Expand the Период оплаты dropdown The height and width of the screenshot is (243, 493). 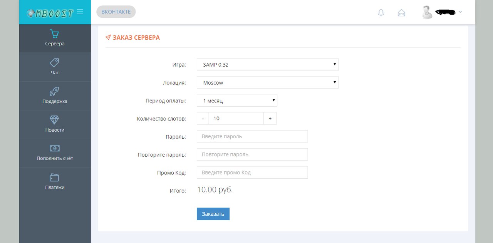pos(237,101)
